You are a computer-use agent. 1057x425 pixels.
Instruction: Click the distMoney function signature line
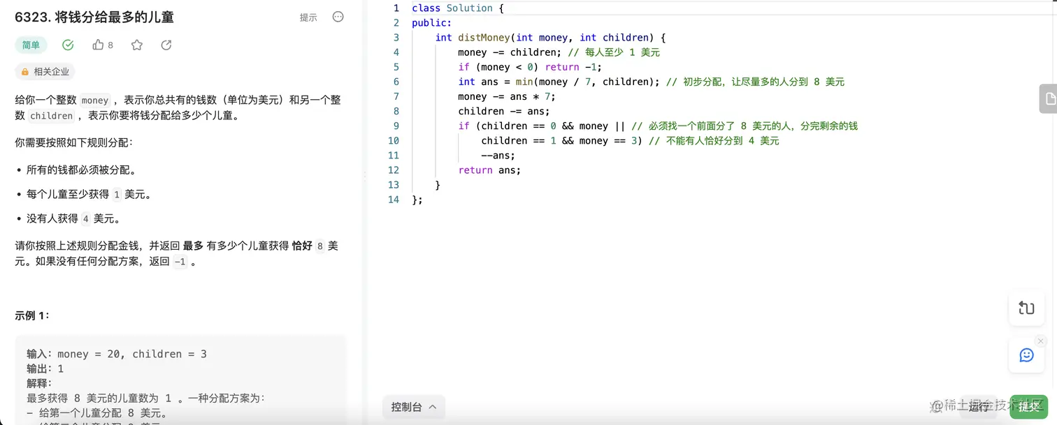point(551,38)
